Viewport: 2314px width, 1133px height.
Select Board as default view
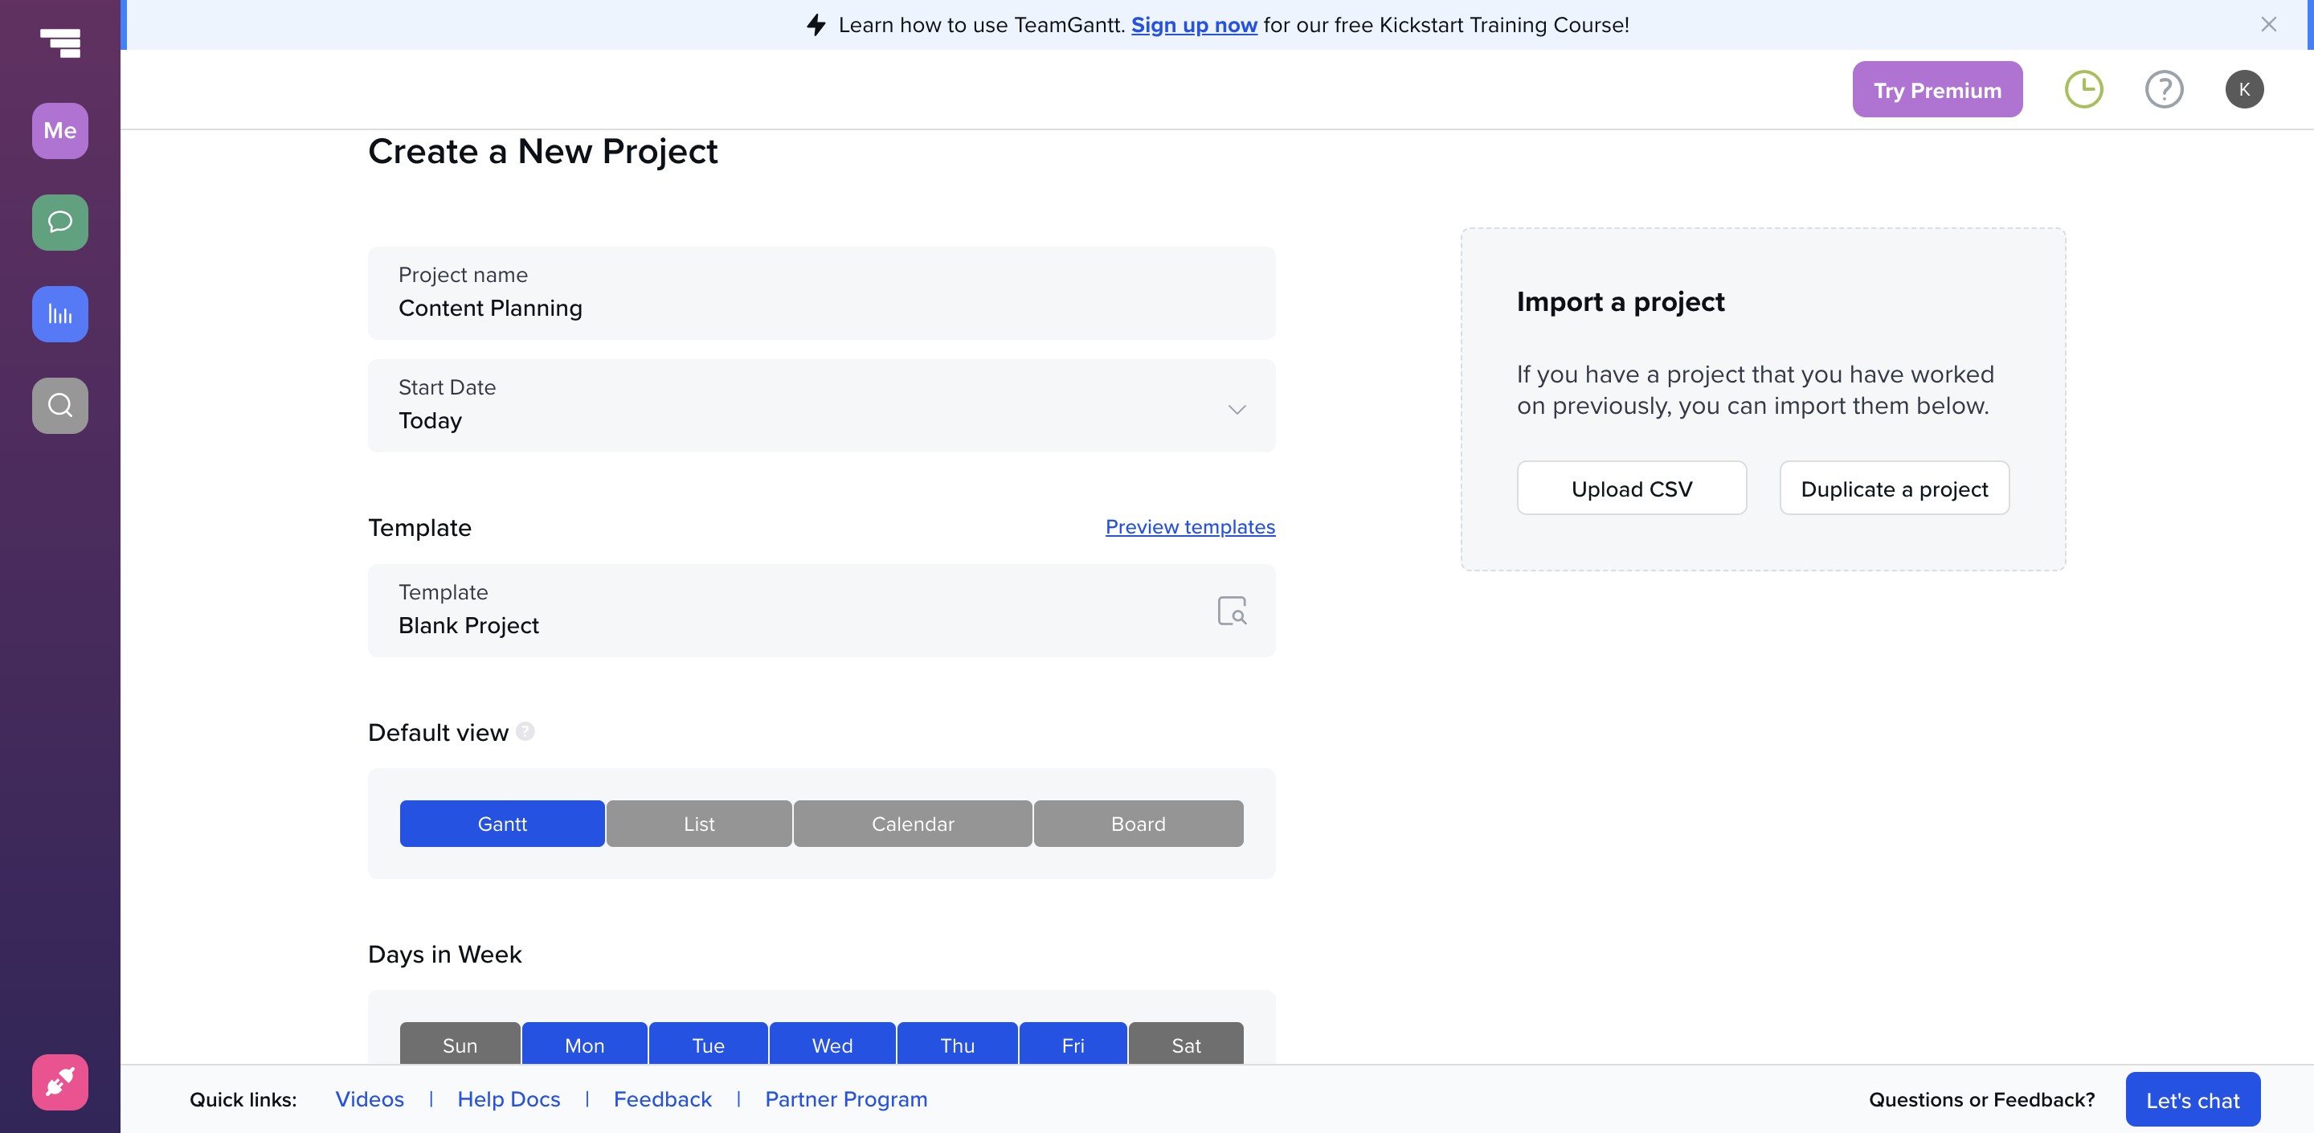click(x=1137, y=823)
